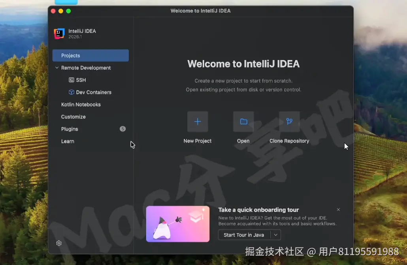Viewport: 407px width, 265px height.
Task: Maximize window with green button
Action: pyautogui.click(x=68, y=11)
